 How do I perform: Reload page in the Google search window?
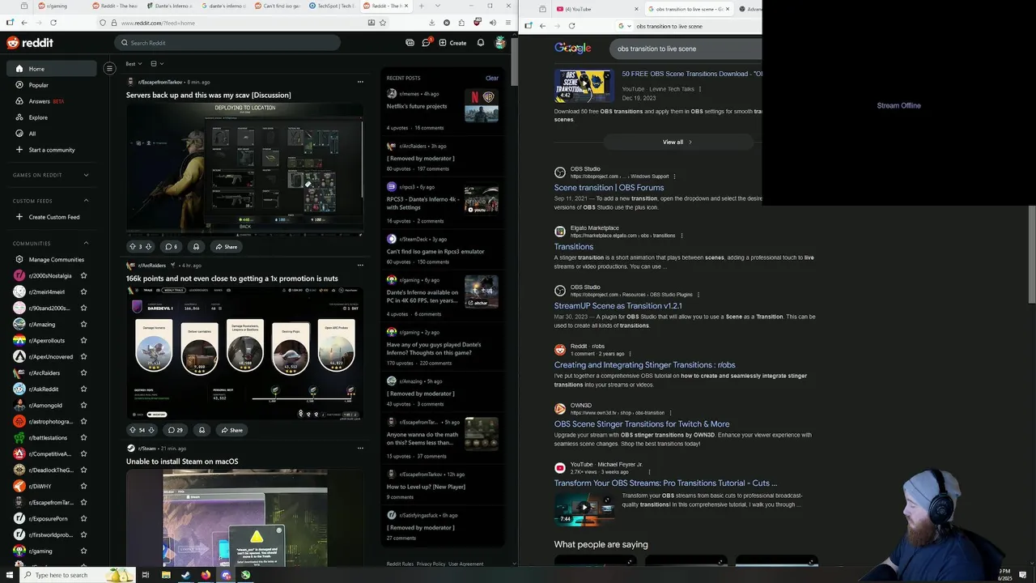pyautogui.click(x=571, y=26)
